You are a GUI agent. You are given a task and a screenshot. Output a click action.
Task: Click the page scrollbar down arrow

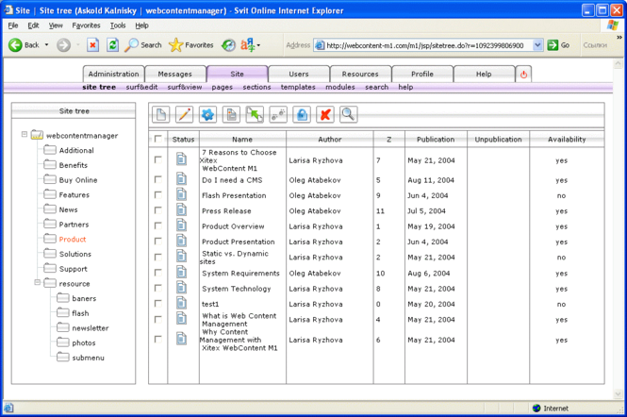(x=619, y=394)
